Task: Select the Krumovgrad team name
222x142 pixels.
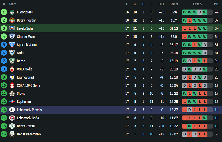Action: tap(25, 77)
